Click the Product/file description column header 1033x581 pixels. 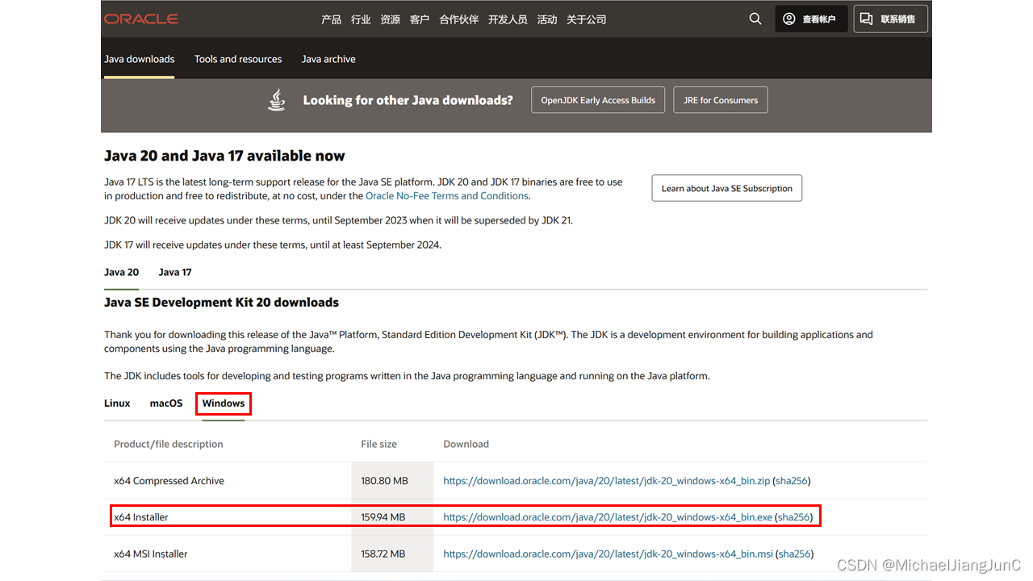pos(169,444)
